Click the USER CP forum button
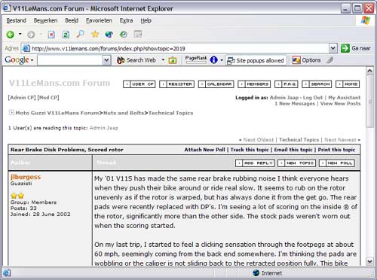The width and height of the screenshot is (377, 280). (x=139, y=84)
